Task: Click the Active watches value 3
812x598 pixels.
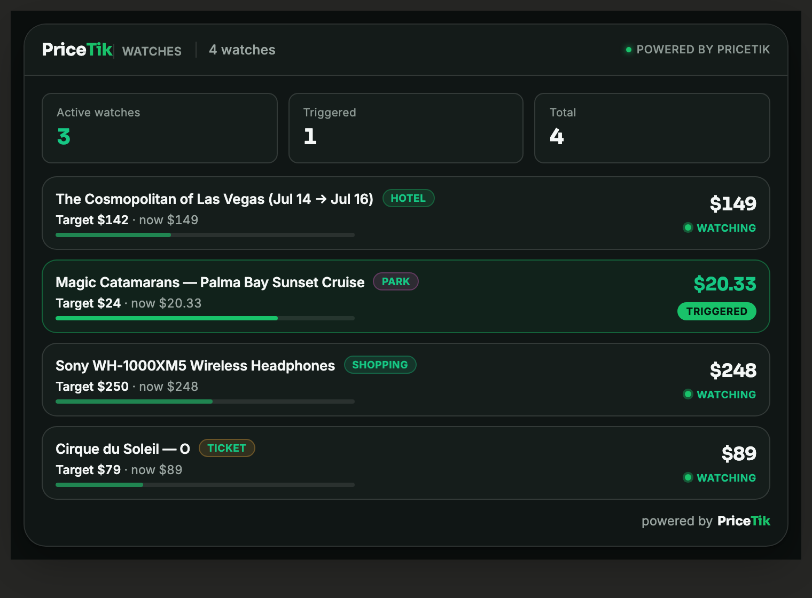Action: (64, 137)
